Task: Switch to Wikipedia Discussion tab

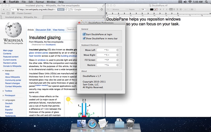Action: pos(41,30)
